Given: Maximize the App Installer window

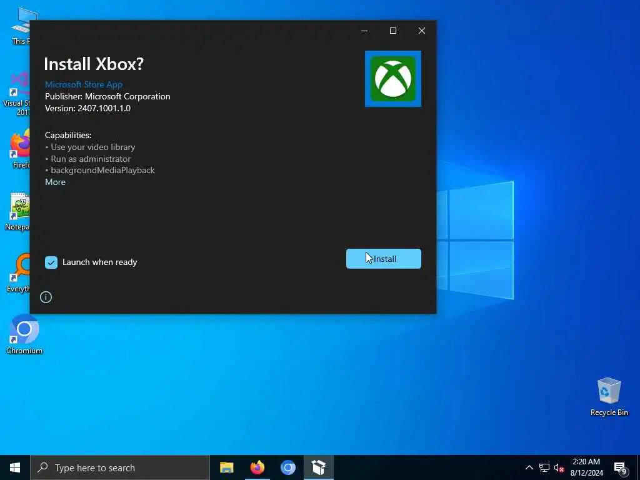Looking at the screenshot, I should (x=393, y=31).
